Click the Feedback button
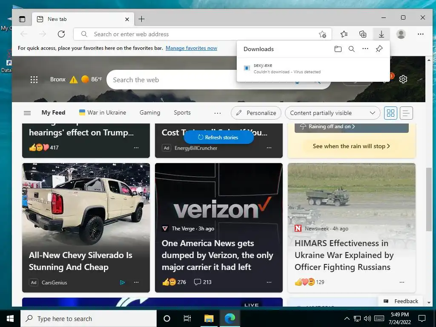436x327 pixels. pyautogui.click(x=401, y=301)
